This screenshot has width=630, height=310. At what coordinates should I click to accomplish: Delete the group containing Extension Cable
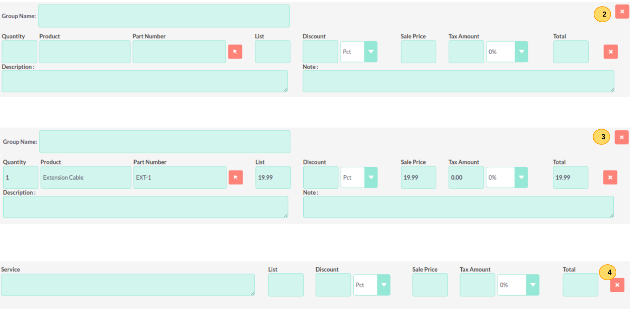pyautogui.click(x=621, y=137)
